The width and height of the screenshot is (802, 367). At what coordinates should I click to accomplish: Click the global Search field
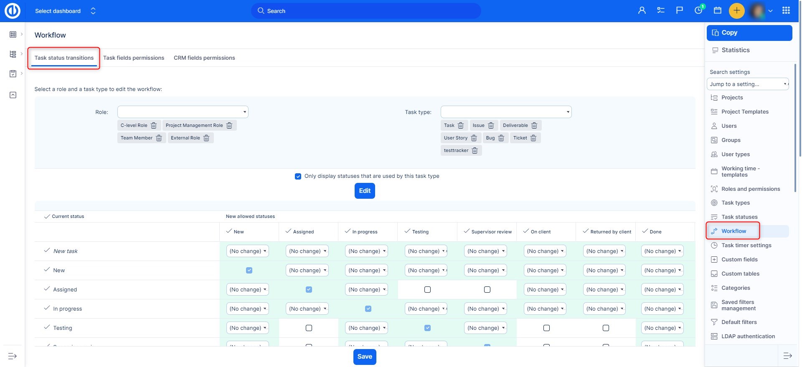pyautogui.click(x=366, y=11)
